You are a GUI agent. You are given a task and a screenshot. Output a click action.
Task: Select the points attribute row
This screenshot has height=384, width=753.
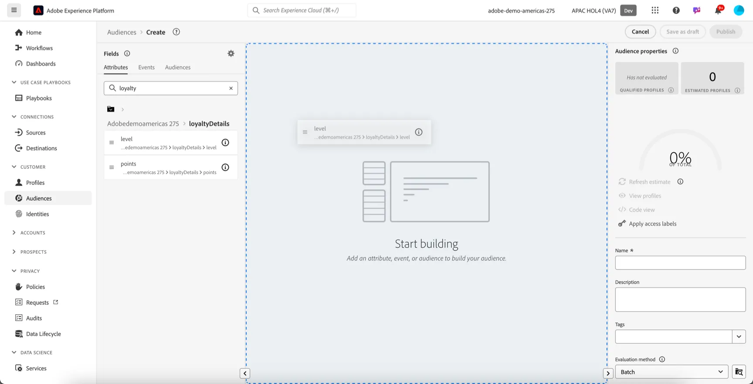(171, 167)
